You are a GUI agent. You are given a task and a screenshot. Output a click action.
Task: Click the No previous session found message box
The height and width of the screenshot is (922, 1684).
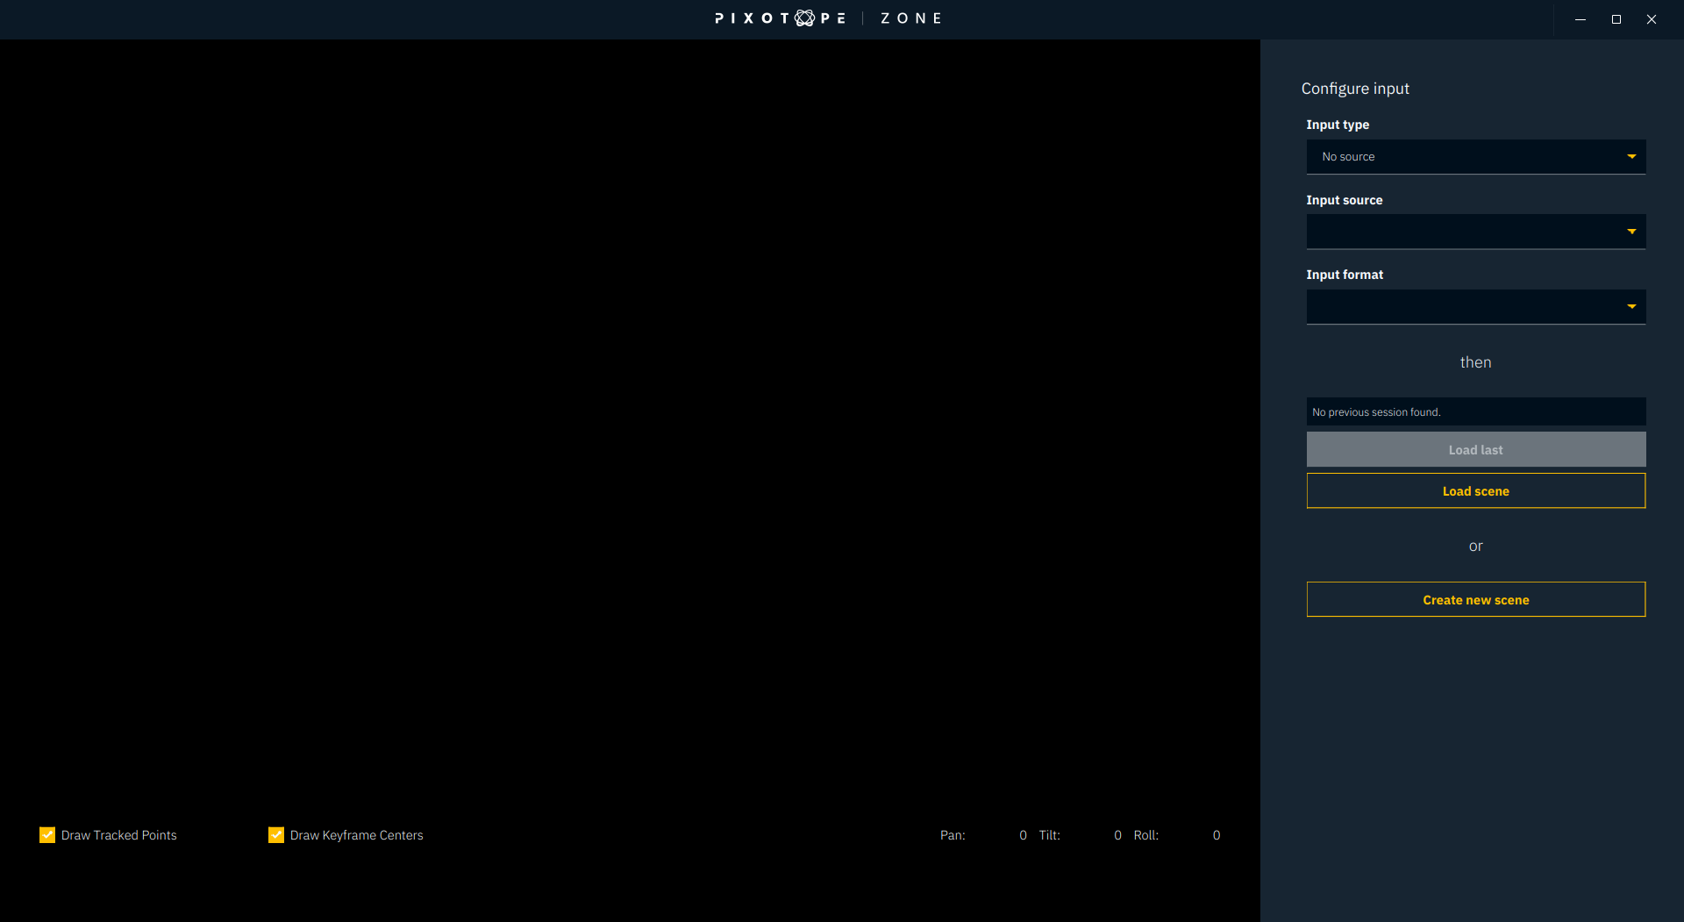pyautogui.click(x=1475, y=411)
